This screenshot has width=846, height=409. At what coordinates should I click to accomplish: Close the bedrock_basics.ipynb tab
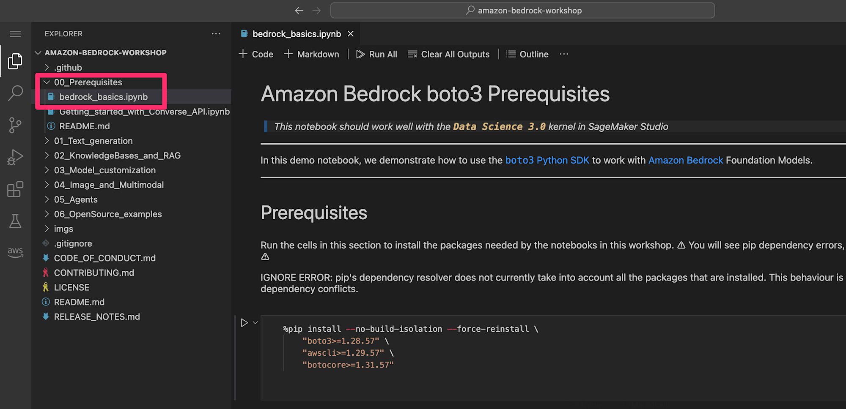pos(351,34)
